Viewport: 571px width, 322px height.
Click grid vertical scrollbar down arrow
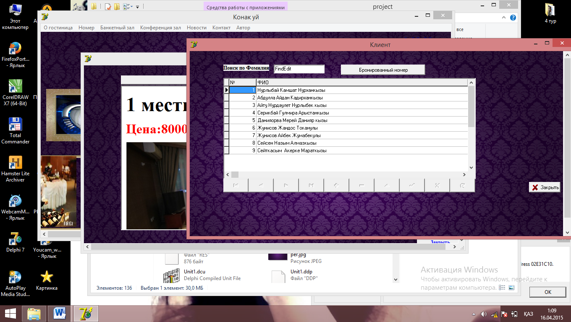pos(471,167)
